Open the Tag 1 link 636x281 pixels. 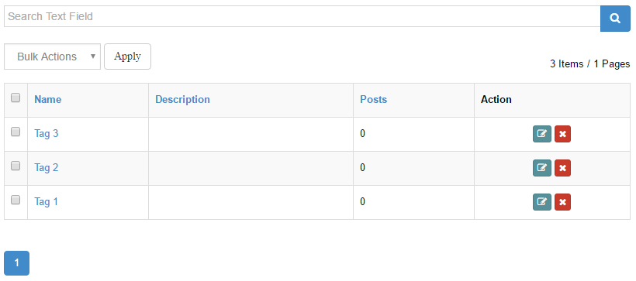pos(47,201)
